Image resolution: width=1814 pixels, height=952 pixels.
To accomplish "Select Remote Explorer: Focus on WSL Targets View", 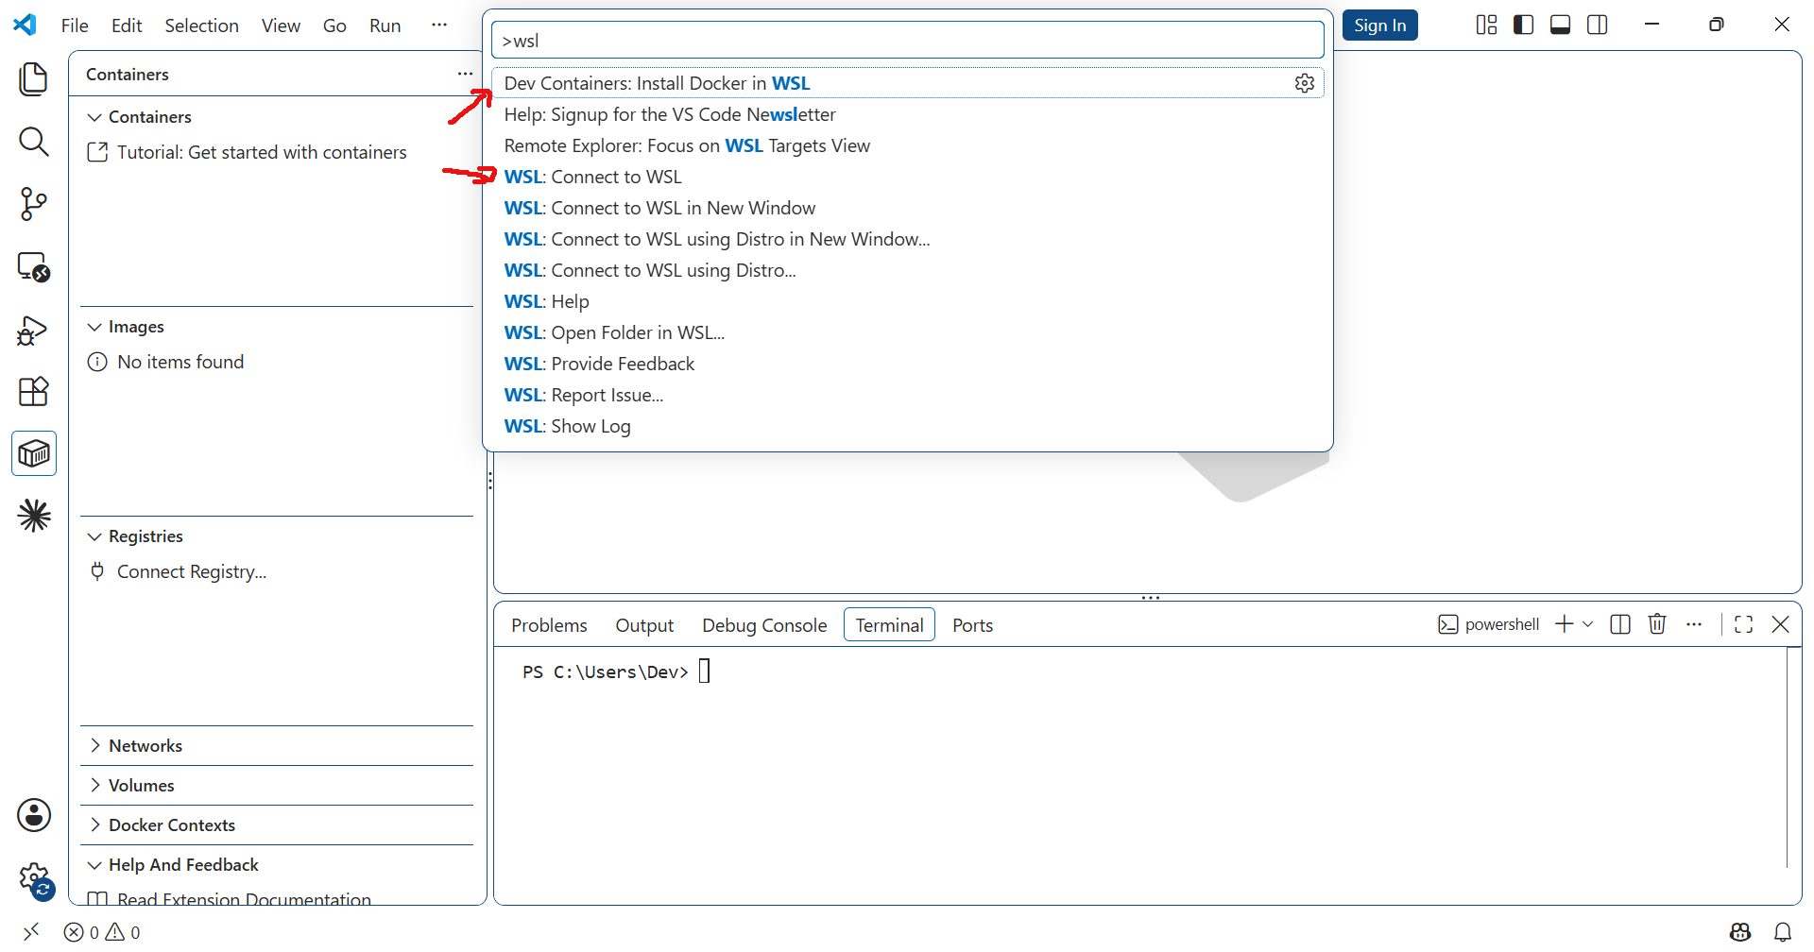I will click(x=907, y=145).
